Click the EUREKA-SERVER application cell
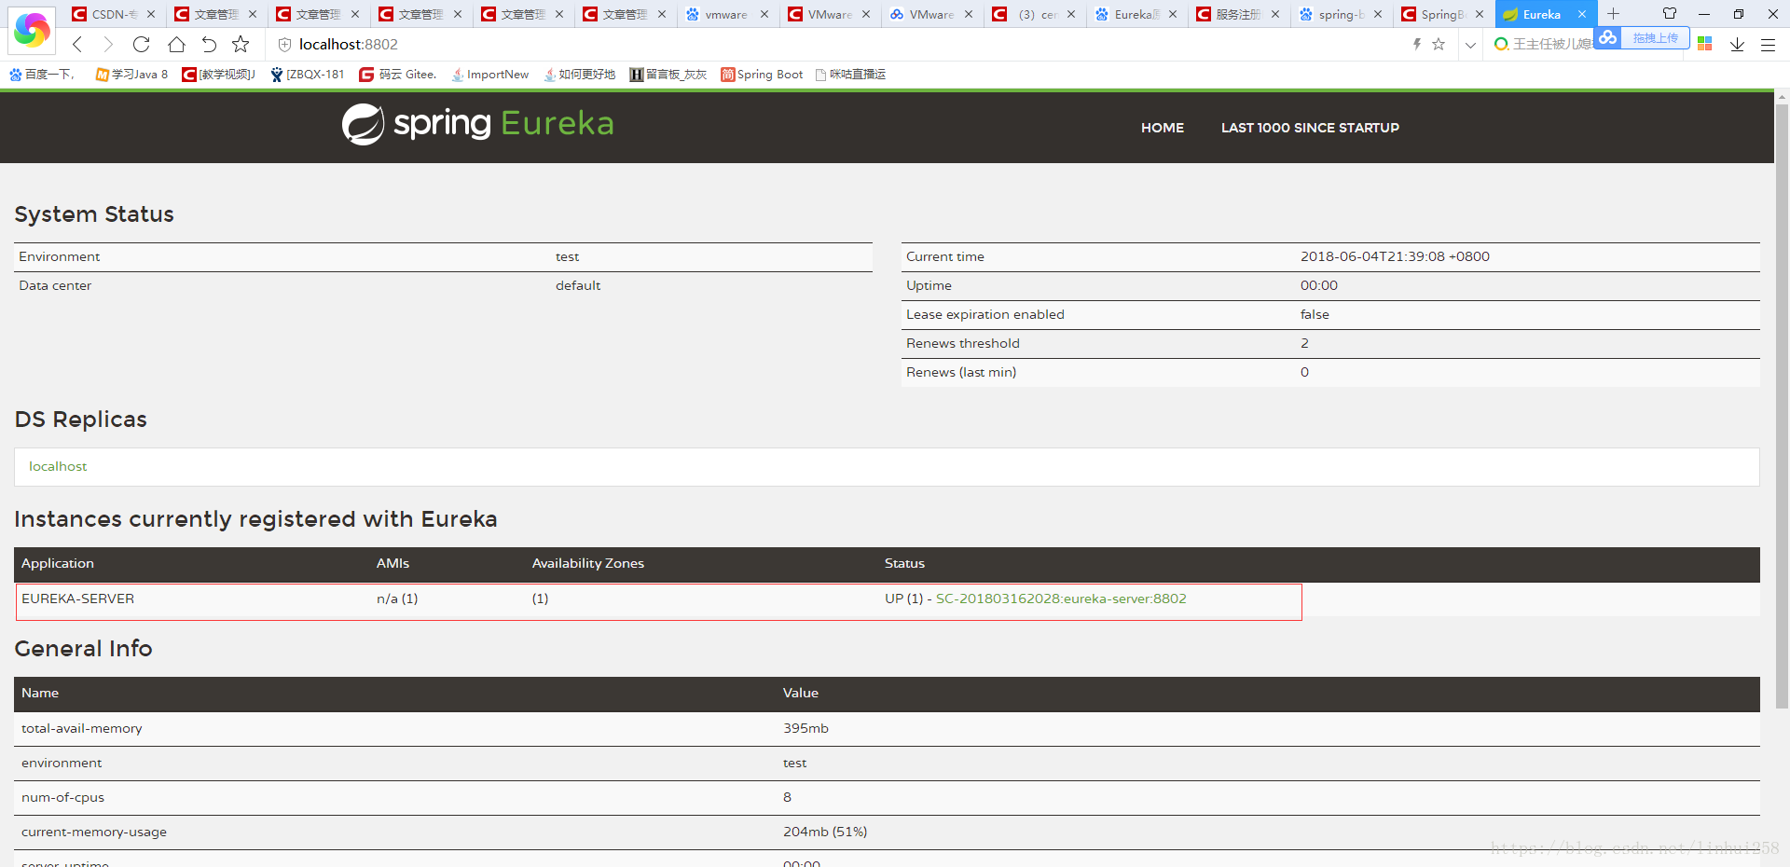Image resolution: width=1790 pixels, height=867 pixels. (x=78, y=599)
